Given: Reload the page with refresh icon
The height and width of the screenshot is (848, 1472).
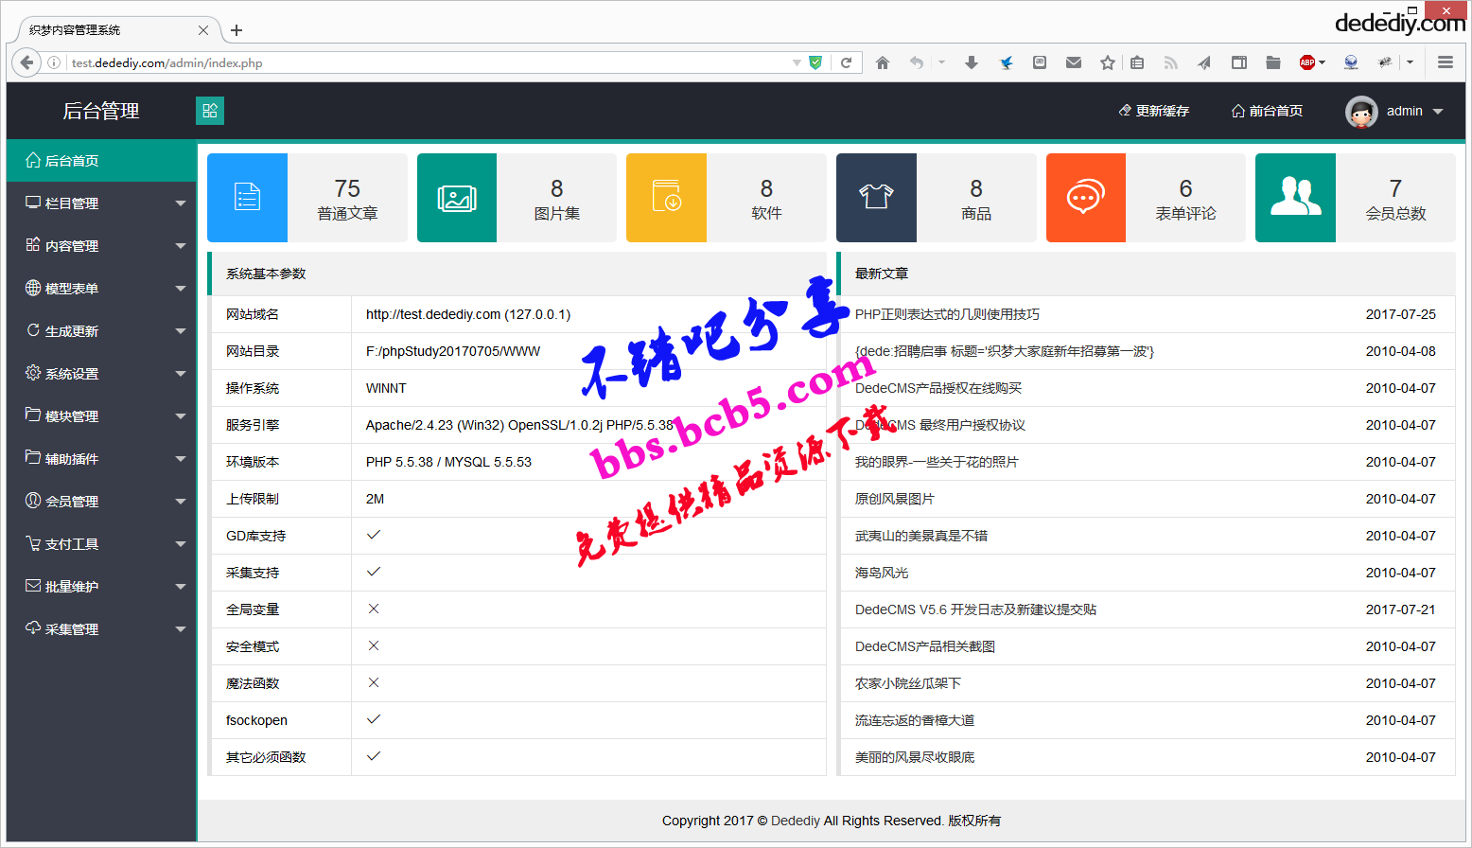Looking at the screenshot, I should [x=847, y=62].
